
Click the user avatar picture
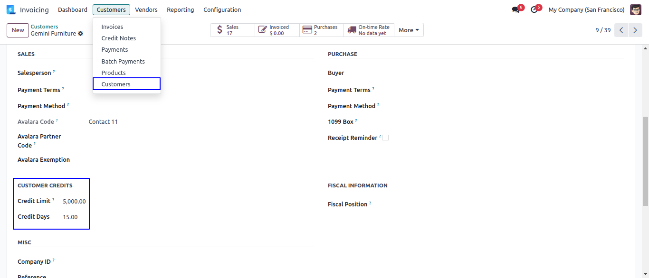[x=635, y=9]
